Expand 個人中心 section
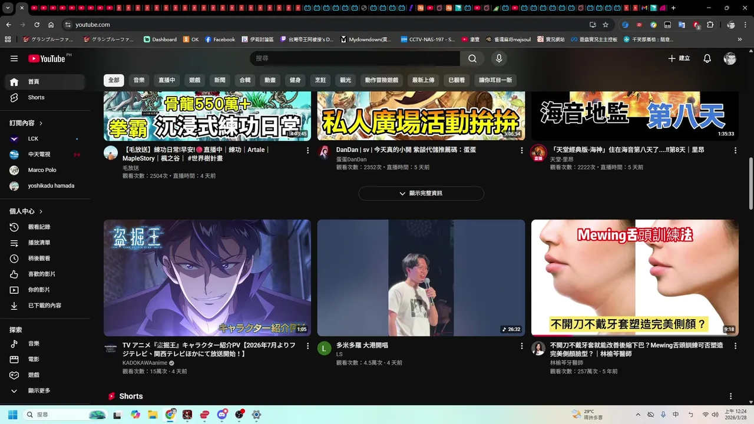 pyautogui.click(x=27, y=211)
